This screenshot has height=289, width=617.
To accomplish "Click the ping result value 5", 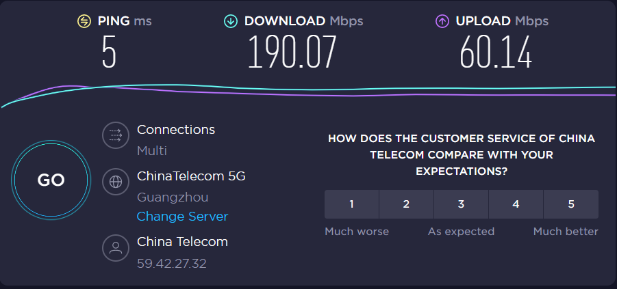I will 109,53.
